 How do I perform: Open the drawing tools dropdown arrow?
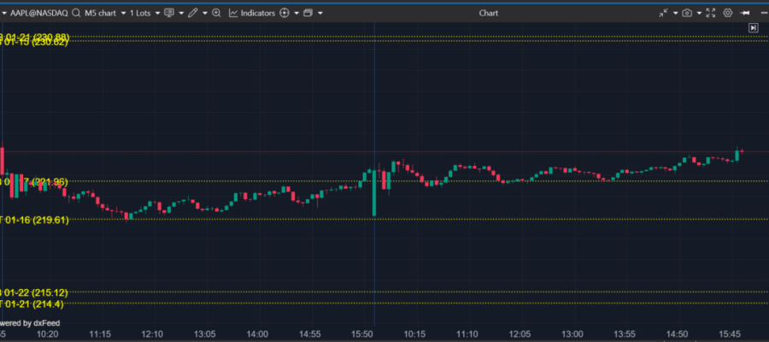tap(204, 13)
